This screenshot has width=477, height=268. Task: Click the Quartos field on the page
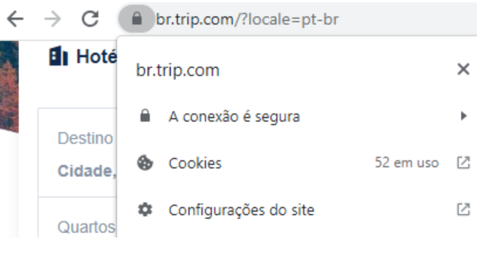[85, 227]
